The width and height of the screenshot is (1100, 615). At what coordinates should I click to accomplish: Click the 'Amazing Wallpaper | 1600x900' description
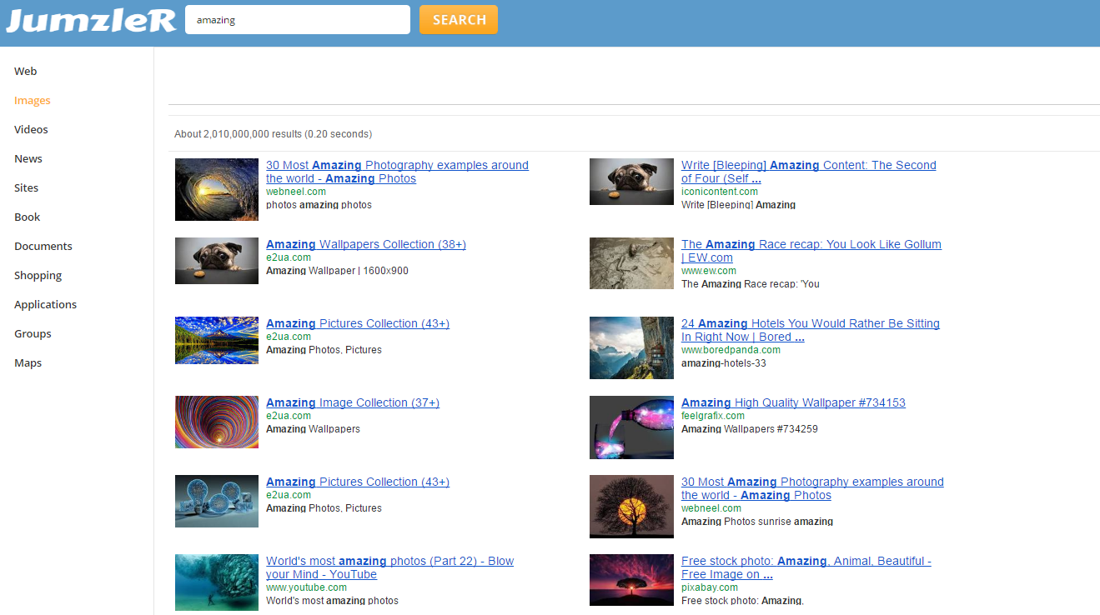[337, 271]
